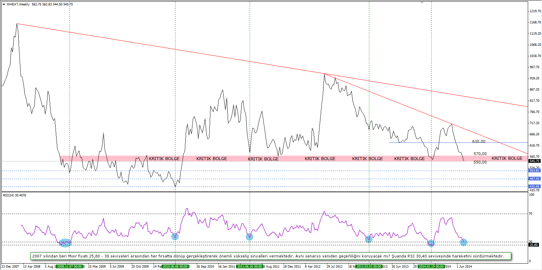Click the green 2008.12.07 date marker
This screenshot has width=542, height=270.
69,267
